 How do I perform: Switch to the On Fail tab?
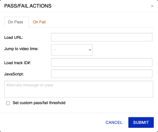click(39, 22)
